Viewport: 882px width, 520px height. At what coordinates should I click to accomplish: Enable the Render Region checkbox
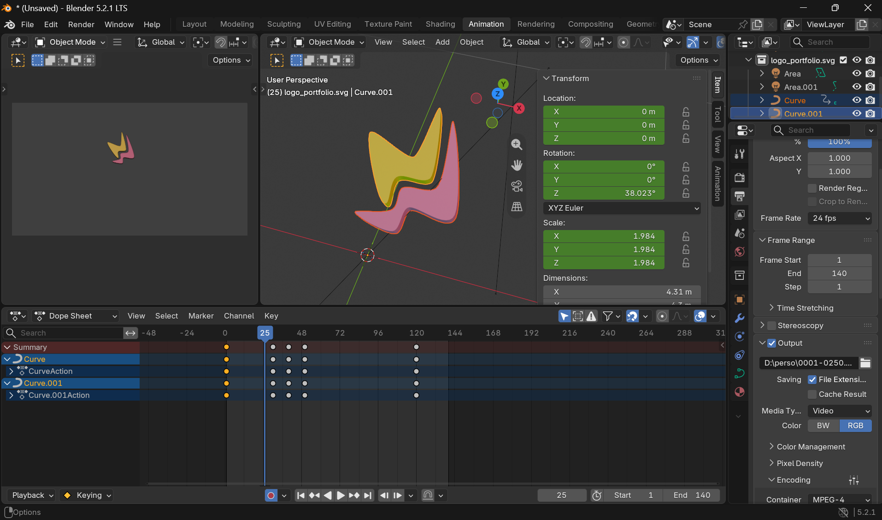click(x=812, y=188)
